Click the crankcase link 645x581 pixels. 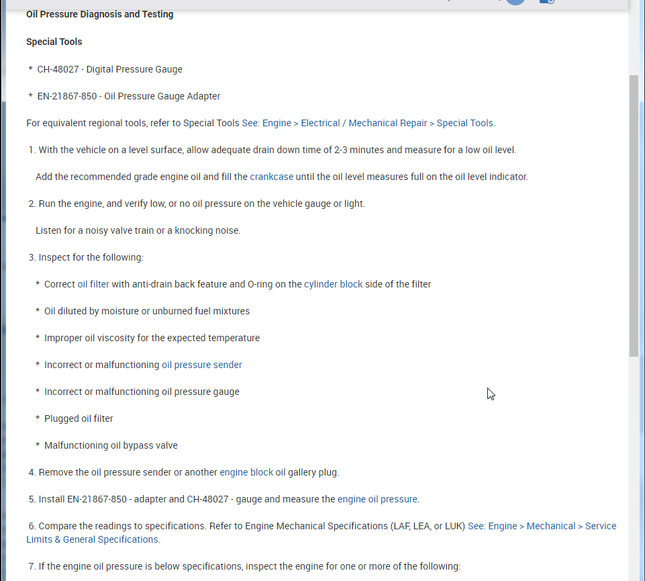coord(272,177)
